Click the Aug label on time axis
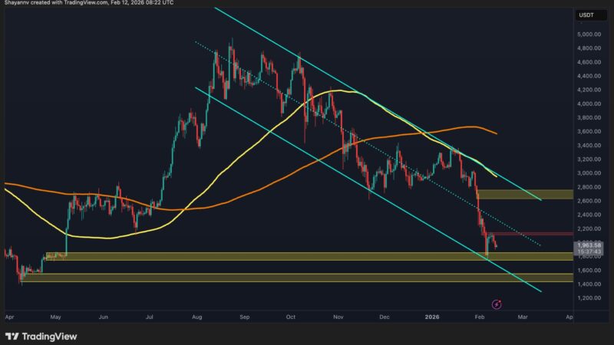The image size is (614, 345). click(x=197, y=317)
